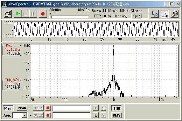The height and width of the screenshot is (121, 182).
Task: Toggle the THD measurement button
Action: (x=117, y=108)
